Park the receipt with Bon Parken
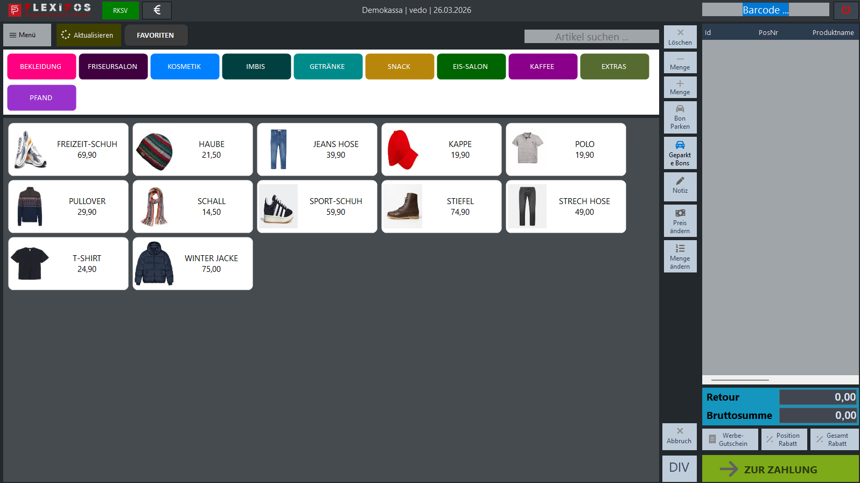Image resolution: width=860 pixels, height=483 pixels. [680, 117]
